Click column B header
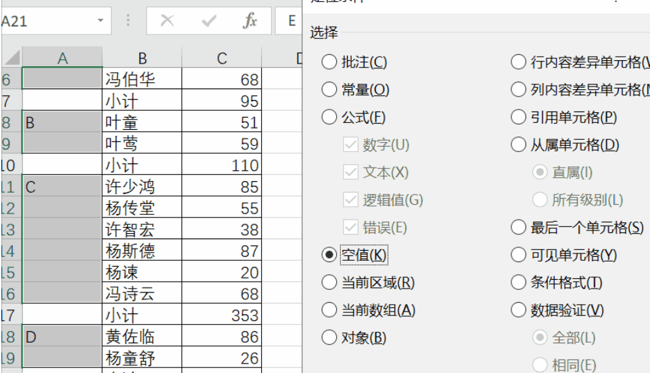650x373 pixels. click(142, 59)
